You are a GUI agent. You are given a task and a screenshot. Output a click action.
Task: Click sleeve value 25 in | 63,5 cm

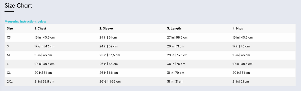(110, 55)
